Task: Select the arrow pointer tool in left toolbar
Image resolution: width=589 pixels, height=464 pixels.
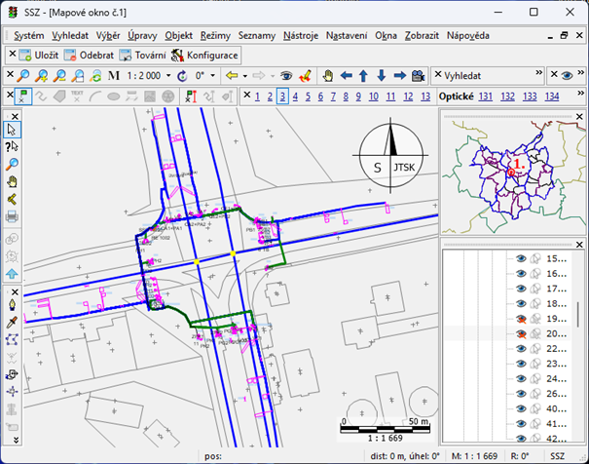Action: click(12, 129)
